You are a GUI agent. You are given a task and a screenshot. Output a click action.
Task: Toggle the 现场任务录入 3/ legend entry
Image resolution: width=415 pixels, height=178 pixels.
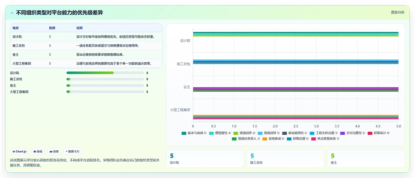click(x=246, y=139)
